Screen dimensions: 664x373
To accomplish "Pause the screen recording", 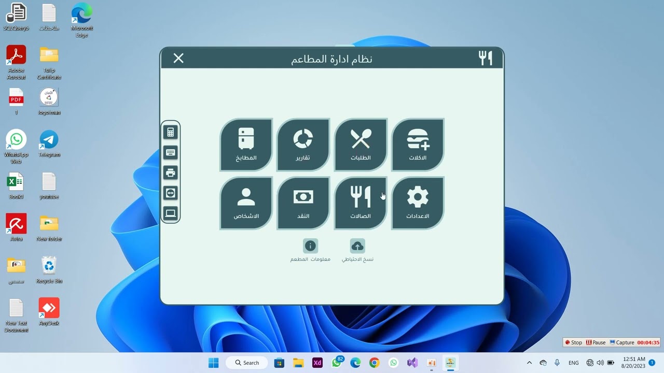I will click(596, 342).
